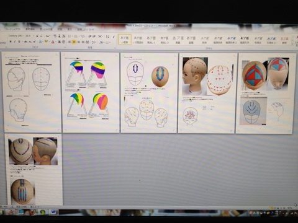Apply the selected standard style in gallery
The width and height of the screenshot is (298, 223).
pyautogui.click(x=125, y=40)
